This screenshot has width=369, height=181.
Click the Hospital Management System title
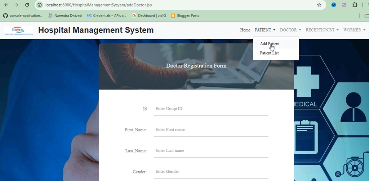point(96,30)
